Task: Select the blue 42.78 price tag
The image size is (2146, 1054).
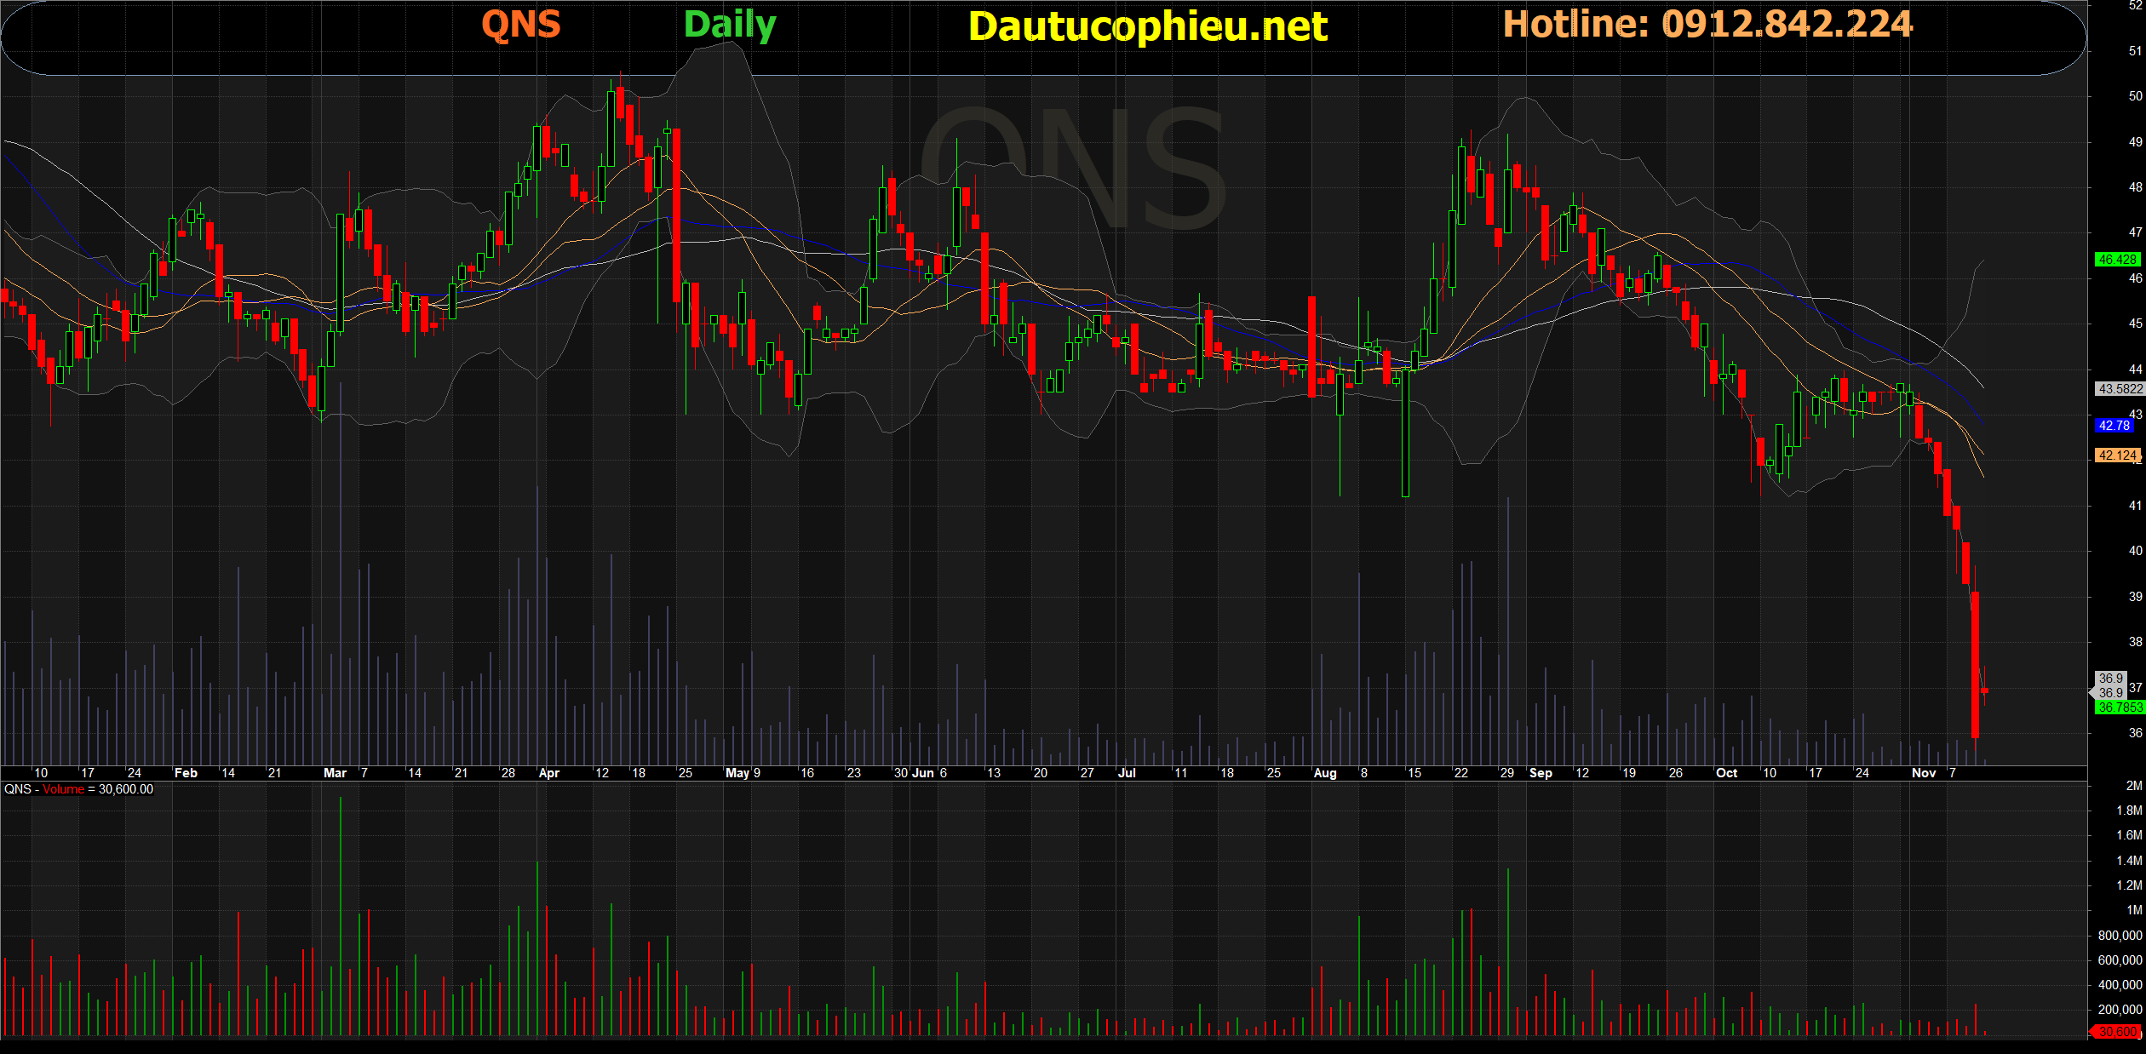Action: [2114, 426]
